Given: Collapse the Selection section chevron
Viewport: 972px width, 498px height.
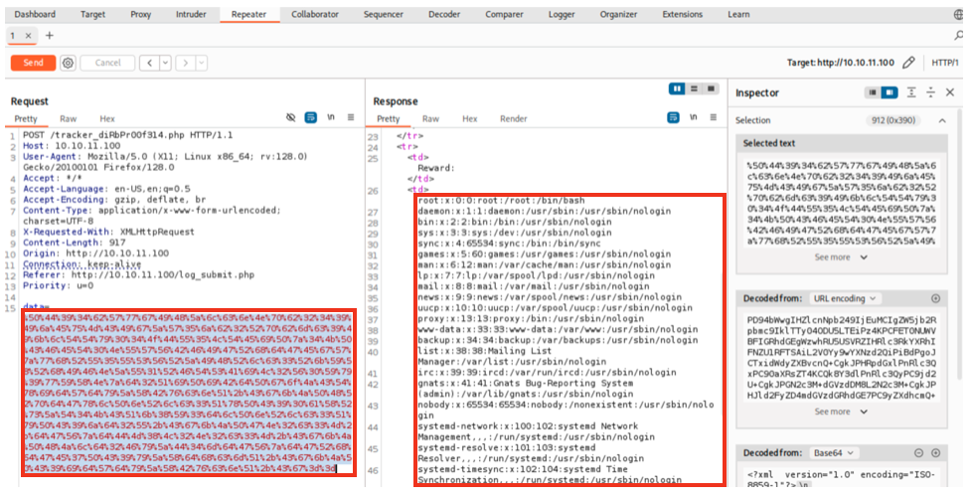Looking at the screenshot, I should [942, 120].
